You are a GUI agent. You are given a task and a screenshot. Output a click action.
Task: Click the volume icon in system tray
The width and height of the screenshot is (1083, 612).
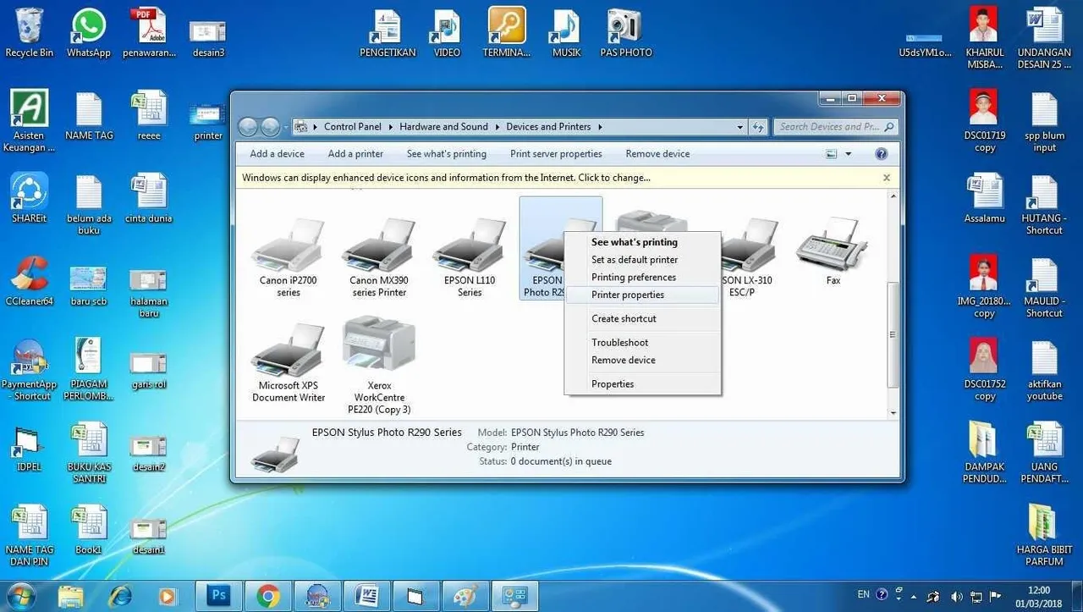pos(956,596)
